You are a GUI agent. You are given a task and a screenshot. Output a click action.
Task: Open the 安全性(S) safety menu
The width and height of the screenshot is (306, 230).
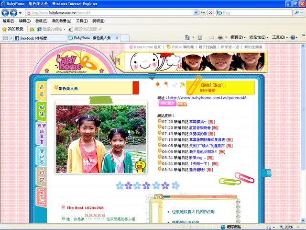(x=259, y=37)
